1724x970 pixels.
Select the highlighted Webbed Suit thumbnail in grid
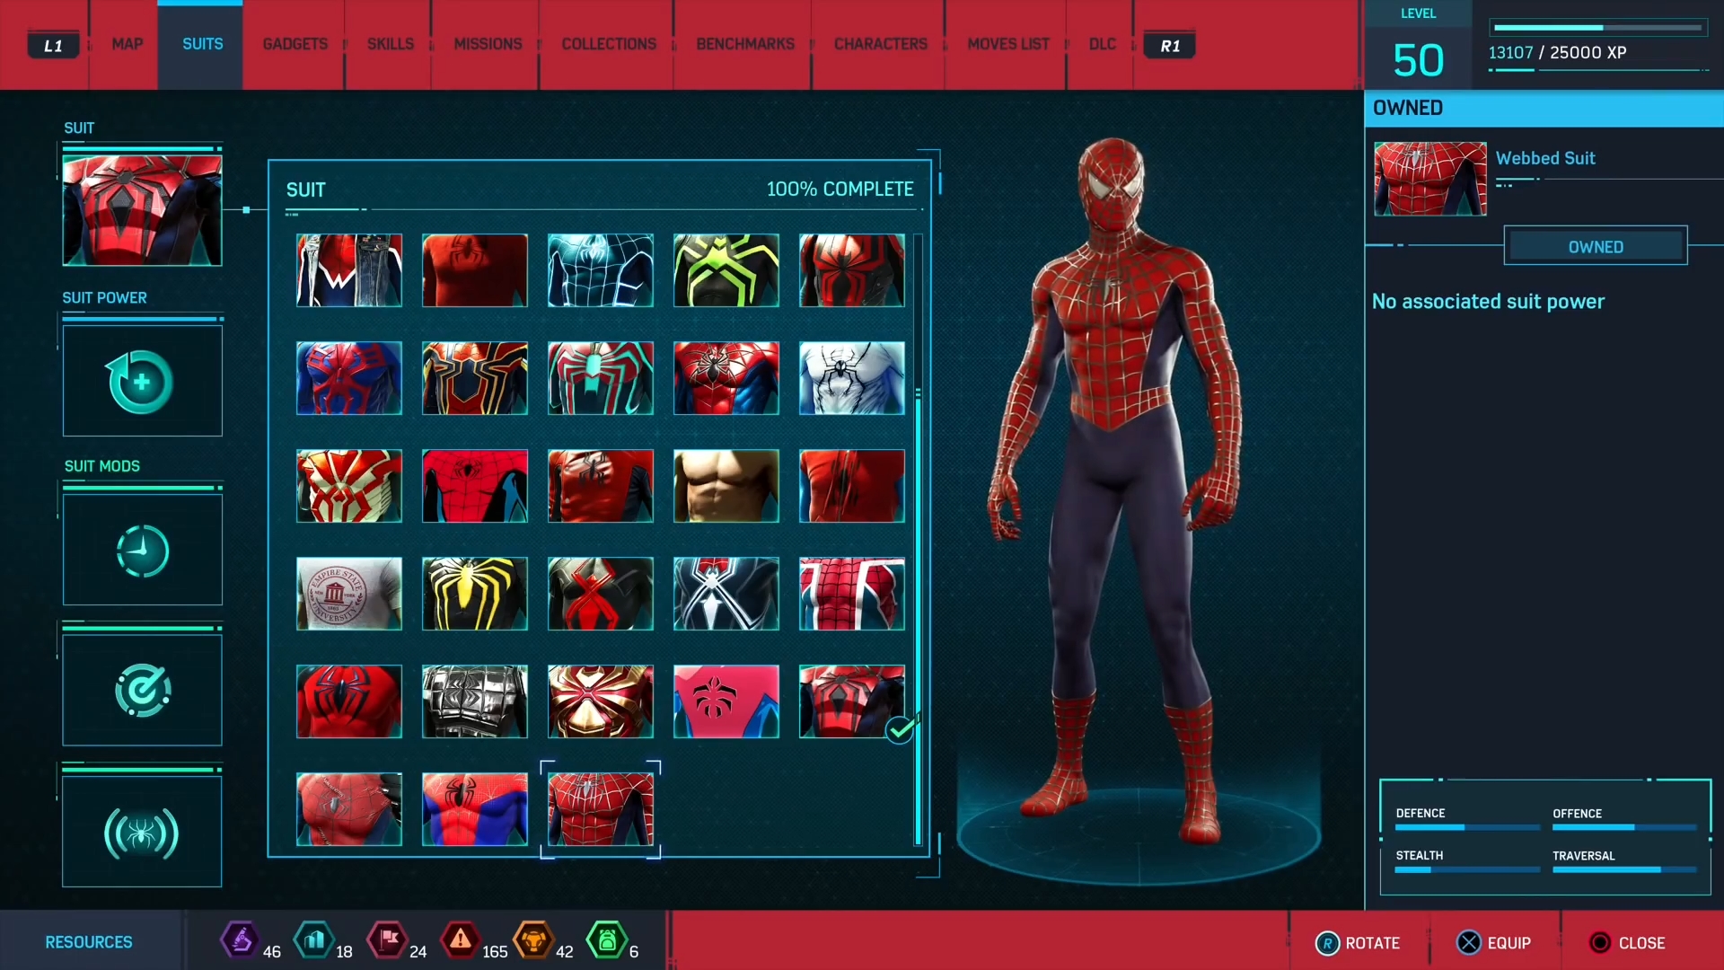click(601, 809)
